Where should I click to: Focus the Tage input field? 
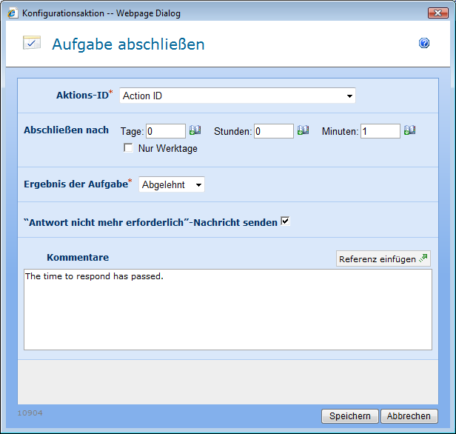(x=166, y=131)
